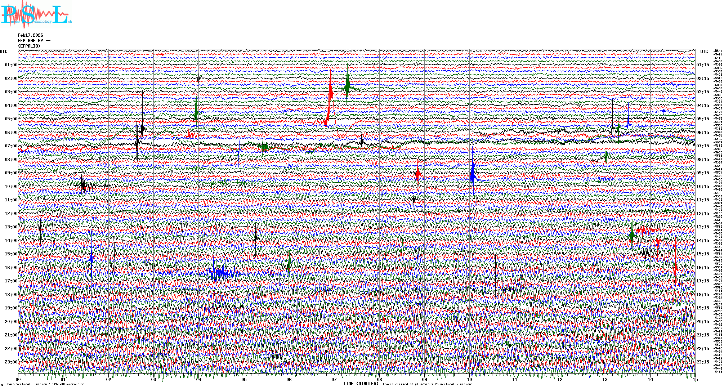Click the 23:00 hour label on left
The height and width of the screenshot is (389, 724).
(11, 362)
